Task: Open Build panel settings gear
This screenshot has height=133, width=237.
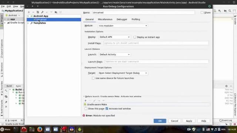Action: [x=226, y=86]
